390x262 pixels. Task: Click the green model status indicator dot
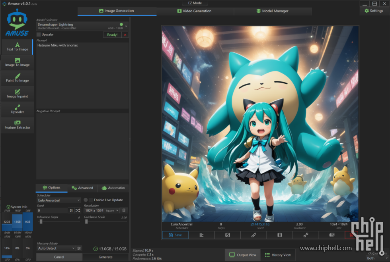121,24
